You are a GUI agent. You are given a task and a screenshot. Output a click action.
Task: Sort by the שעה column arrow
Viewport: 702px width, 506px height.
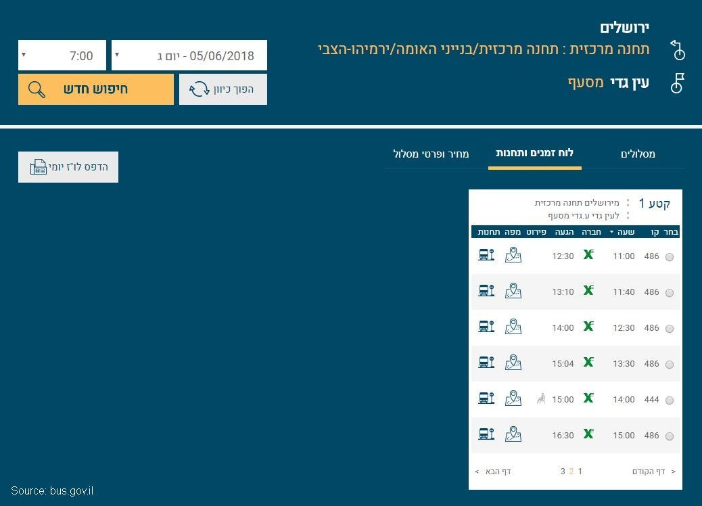click(x=611, y=232)
